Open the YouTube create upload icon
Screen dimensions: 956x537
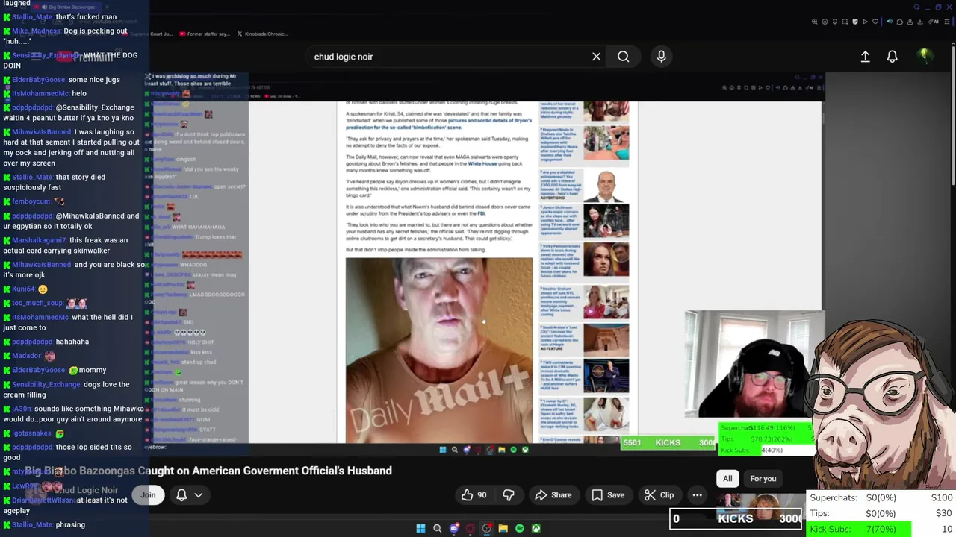pyautogui.click(x=865, y=57)
